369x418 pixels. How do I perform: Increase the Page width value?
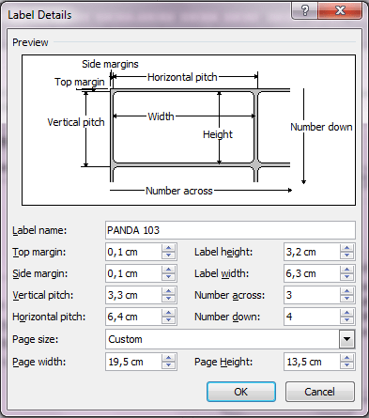point(169,358)
